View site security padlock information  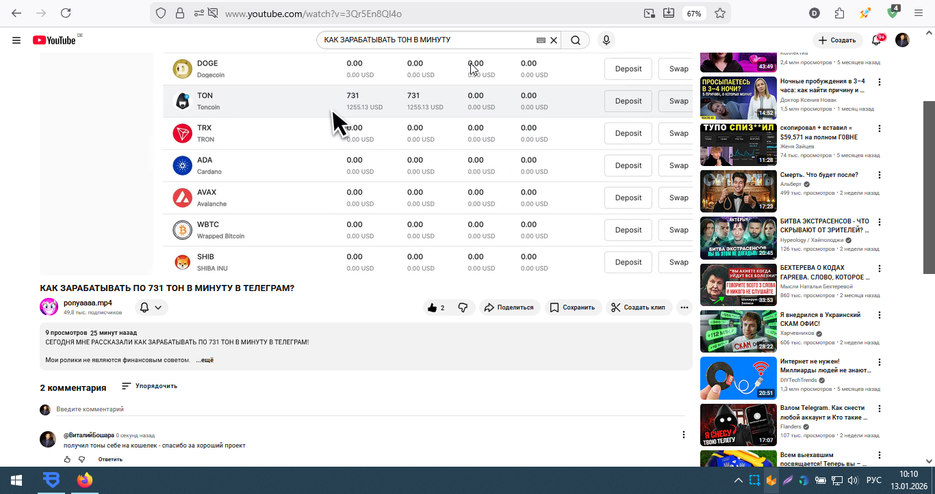[180, 13]
